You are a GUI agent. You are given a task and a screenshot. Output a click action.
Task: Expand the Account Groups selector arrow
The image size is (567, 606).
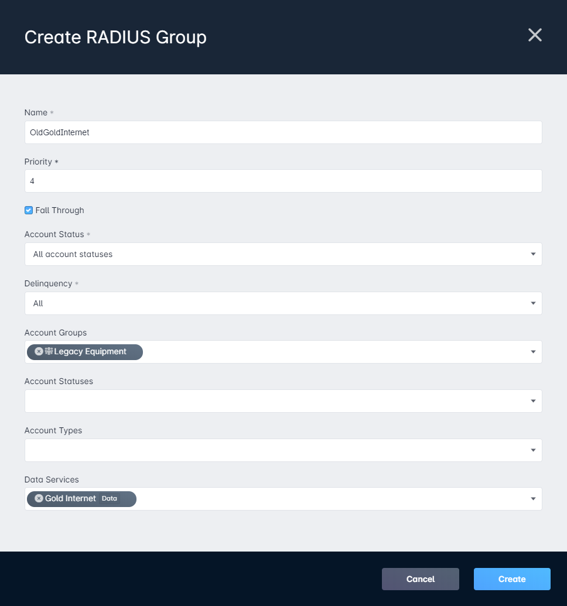click(x=533, y=352)
